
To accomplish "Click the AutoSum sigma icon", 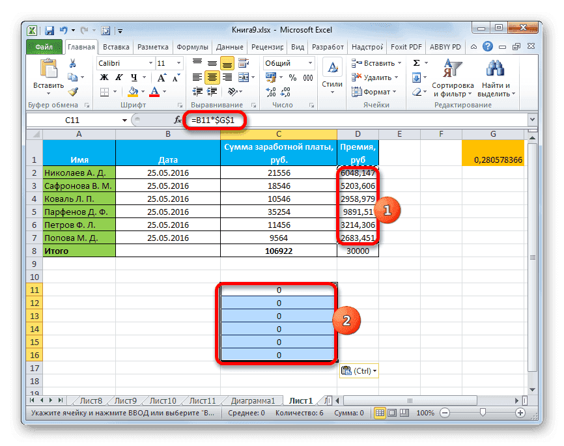I will point(416,63).
